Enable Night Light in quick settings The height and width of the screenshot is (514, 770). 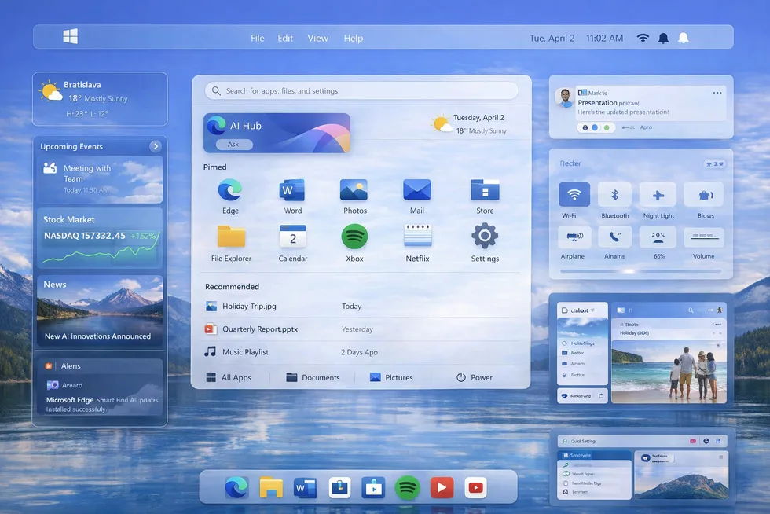[x=658, y=194]
